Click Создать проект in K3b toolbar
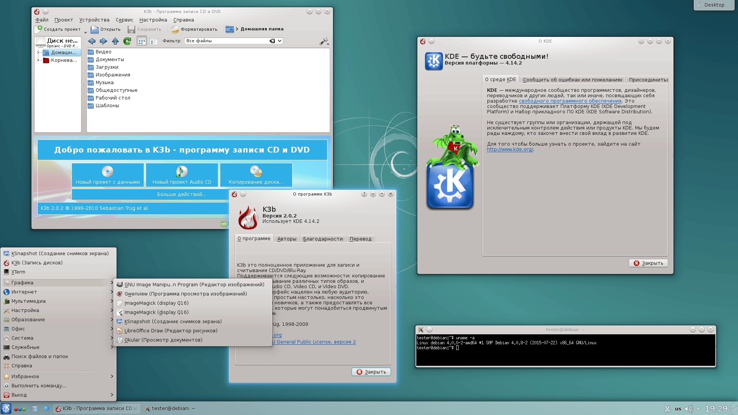The width and height of the screenshot is (738, 415). pos(59,29)
